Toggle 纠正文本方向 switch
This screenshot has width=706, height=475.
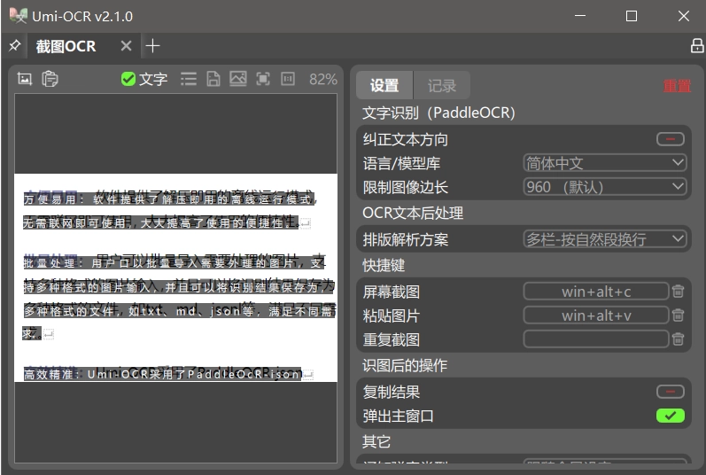point(670,139)
